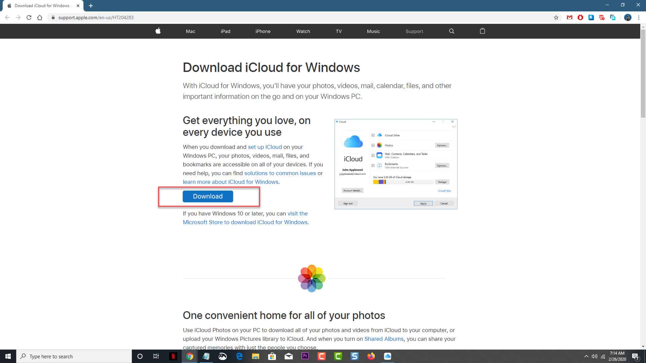Show hidden system tray icons

click(586, 356)
